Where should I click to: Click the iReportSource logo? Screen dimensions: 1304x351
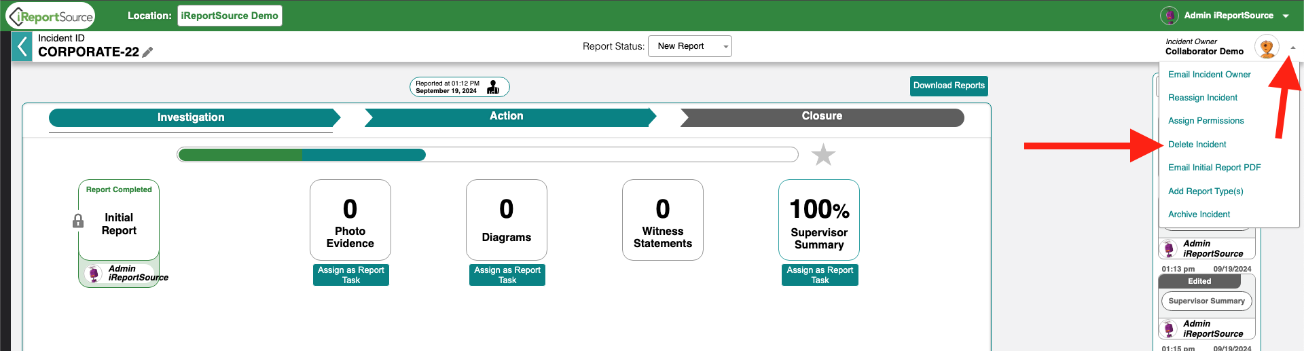(x=51, y=16)
